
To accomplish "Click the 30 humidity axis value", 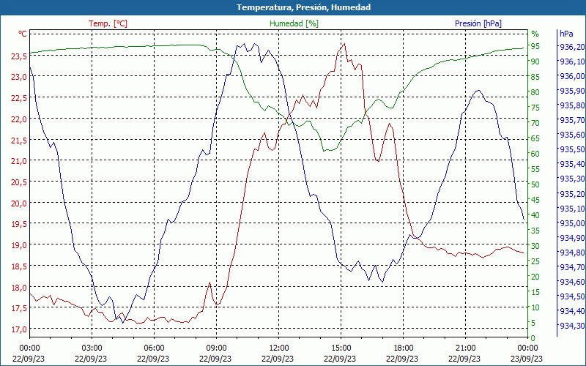I will pyautogui.click(x=535, y=246).
